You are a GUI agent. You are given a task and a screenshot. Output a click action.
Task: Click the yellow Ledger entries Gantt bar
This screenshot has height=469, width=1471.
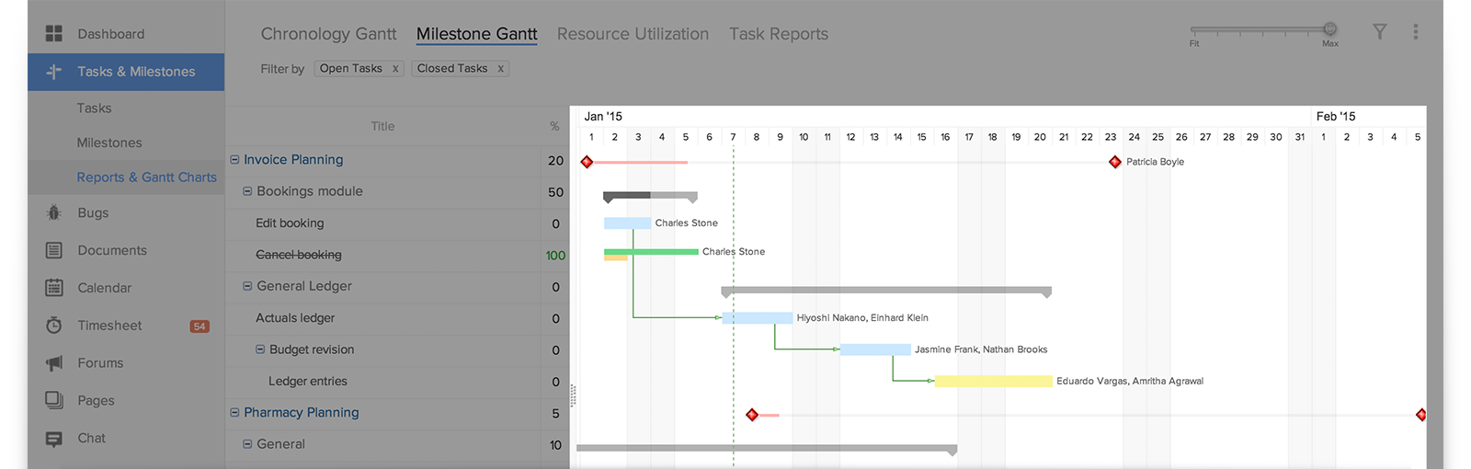point(993,381)
